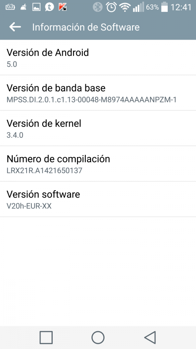This screenshot has width=196, height=349.
Task: Tap the Tumblr chat bubble notification icon
Action: [x=49, y=7]
